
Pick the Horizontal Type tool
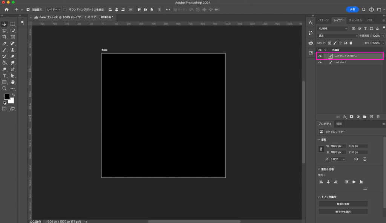[5, 75]
